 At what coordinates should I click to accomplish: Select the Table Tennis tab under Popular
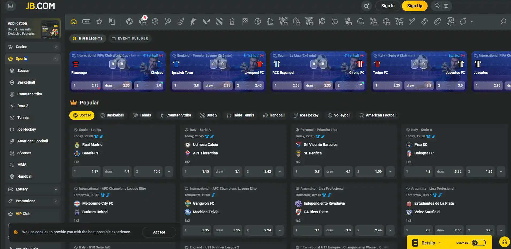click(x=240, y=115)
